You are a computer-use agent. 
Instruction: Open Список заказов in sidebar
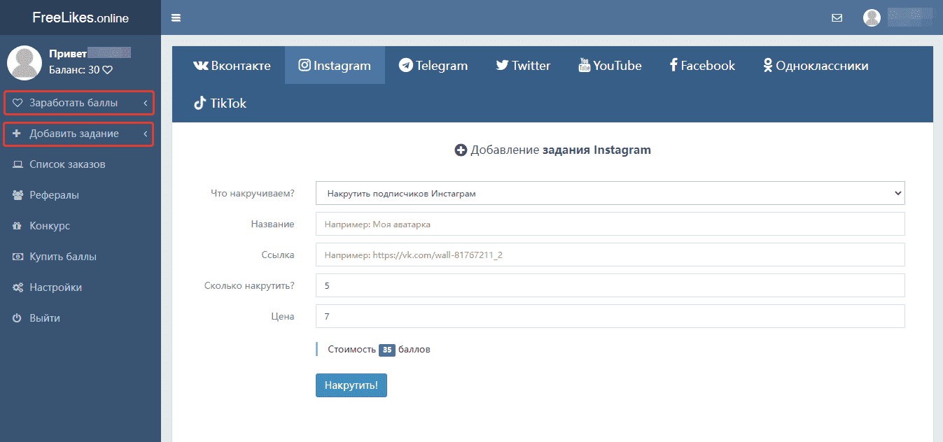point(67,164)
